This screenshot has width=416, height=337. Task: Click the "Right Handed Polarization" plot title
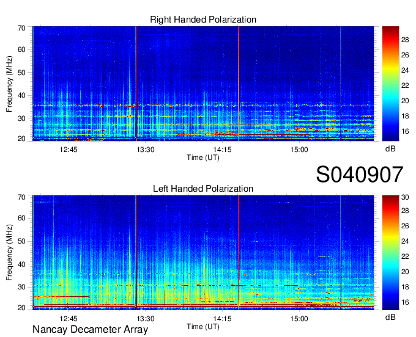coord(203,20)
